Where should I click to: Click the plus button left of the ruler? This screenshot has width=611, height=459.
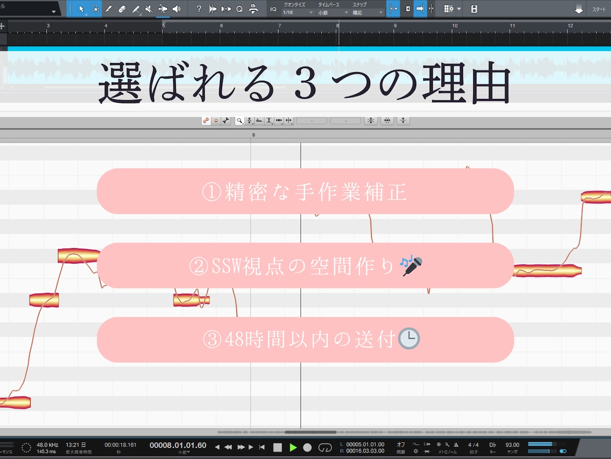click(x=3, y=26)
